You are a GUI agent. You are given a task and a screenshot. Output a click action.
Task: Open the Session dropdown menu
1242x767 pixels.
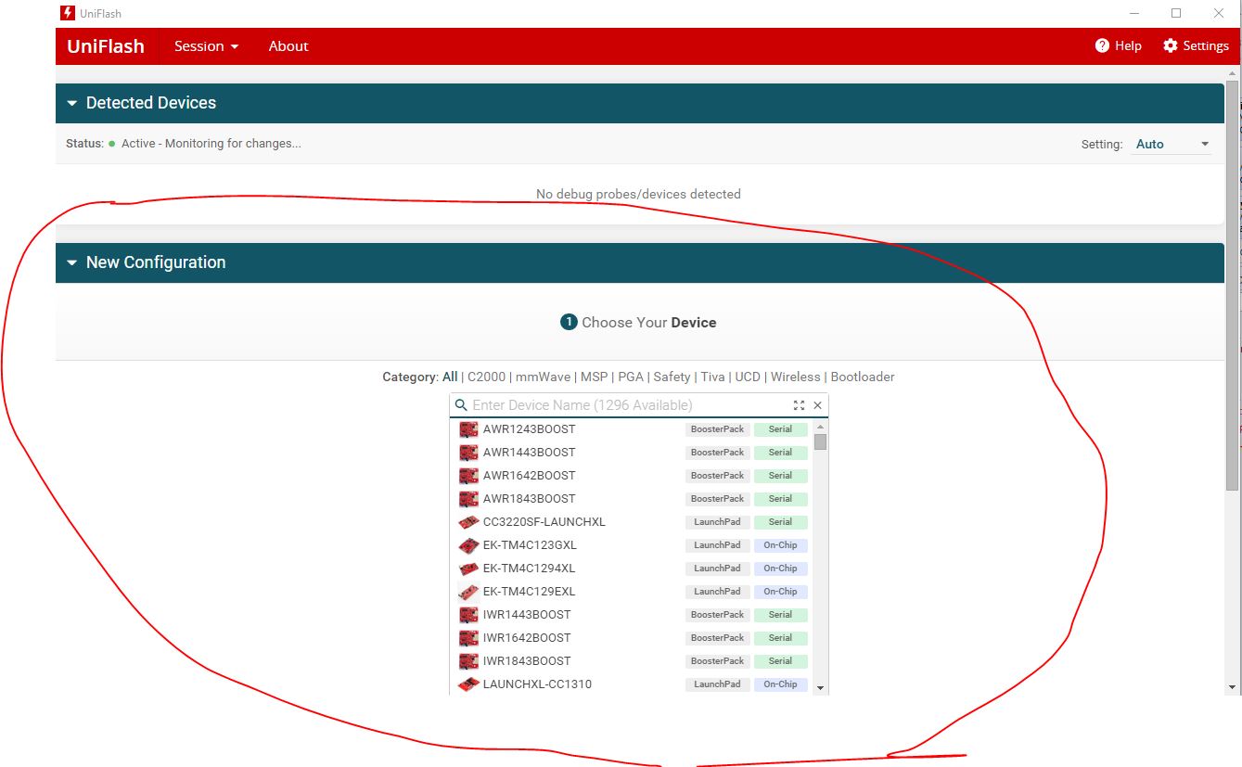coord(207,46)
